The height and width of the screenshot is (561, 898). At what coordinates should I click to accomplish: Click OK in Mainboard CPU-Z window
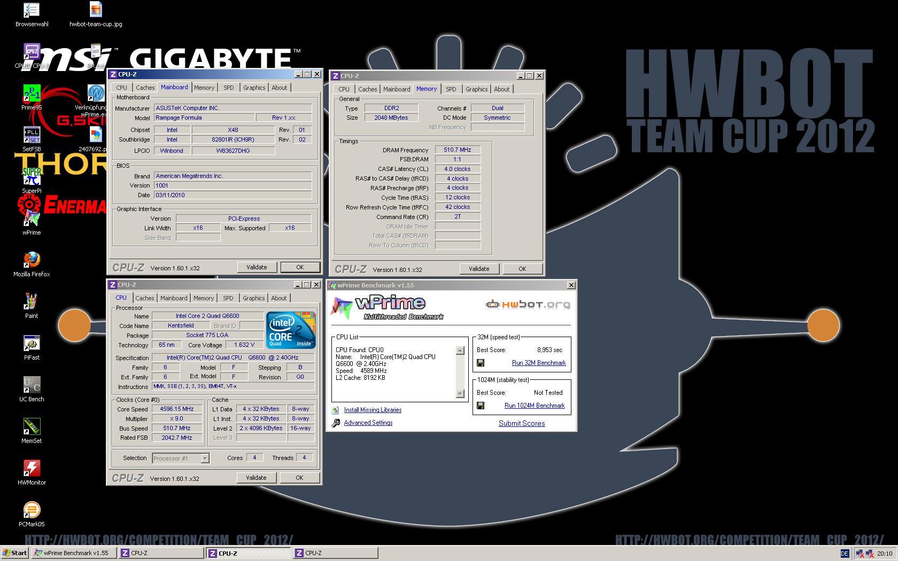(x=300, y=267)
